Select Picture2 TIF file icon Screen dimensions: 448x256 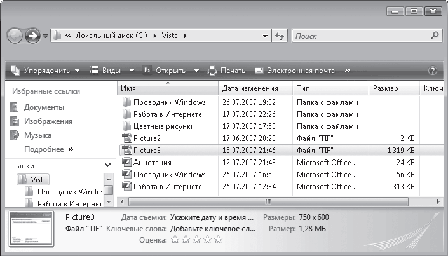pyautogui.click(x=127, y=138)
